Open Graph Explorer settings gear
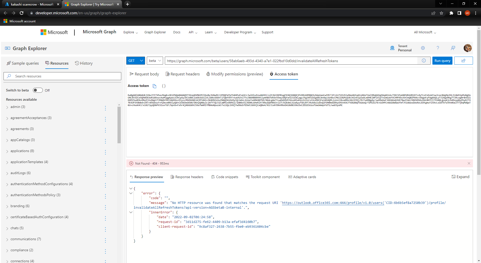Screen dimensions: 481x263 pos(423,48)
